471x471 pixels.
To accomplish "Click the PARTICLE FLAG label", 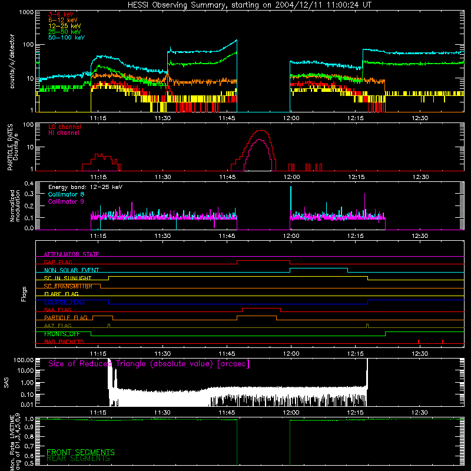I will (66, 317).
